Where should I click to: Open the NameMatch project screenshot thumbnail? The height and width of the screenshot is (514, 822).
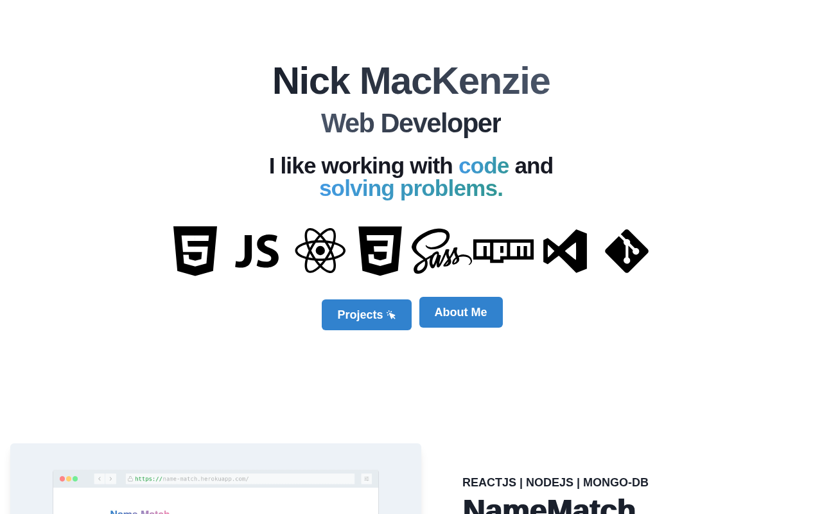pyautogui.click(x=216, y=479)
